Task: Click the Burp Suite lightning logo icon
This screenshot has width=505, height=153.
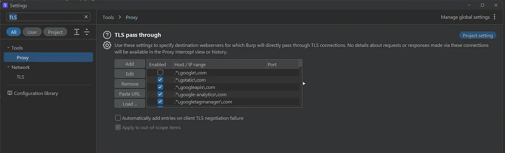Action: (x=5, y=5)
